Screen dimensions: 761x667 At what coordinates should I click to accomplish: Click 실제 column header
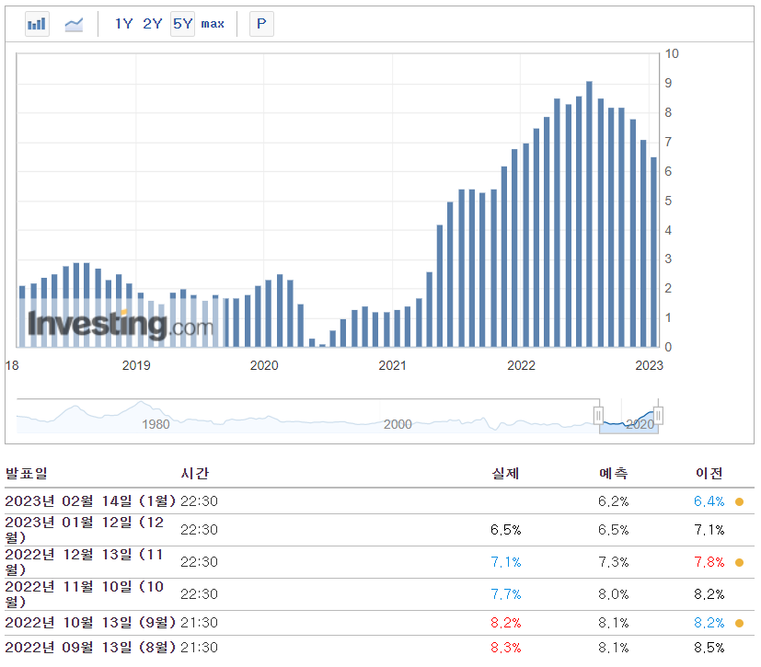coord(505,473)
